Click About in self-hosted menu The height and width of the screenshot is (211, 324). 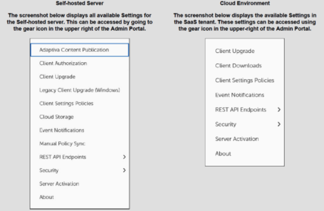click(47, 197)
